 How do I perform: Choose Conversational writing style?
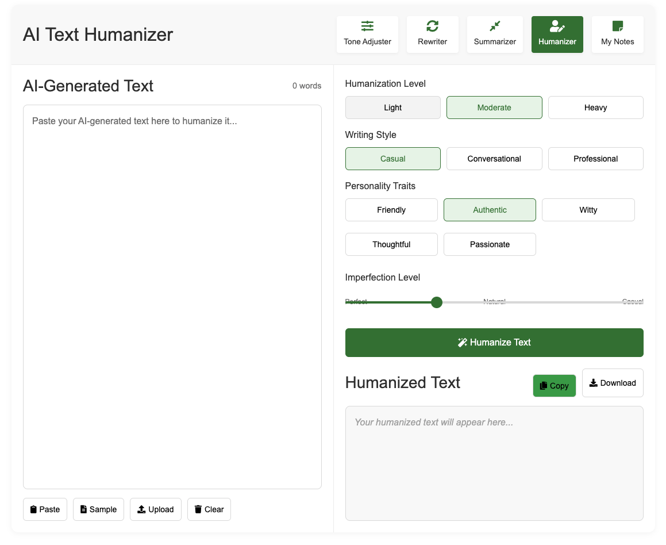coord(494,159)
